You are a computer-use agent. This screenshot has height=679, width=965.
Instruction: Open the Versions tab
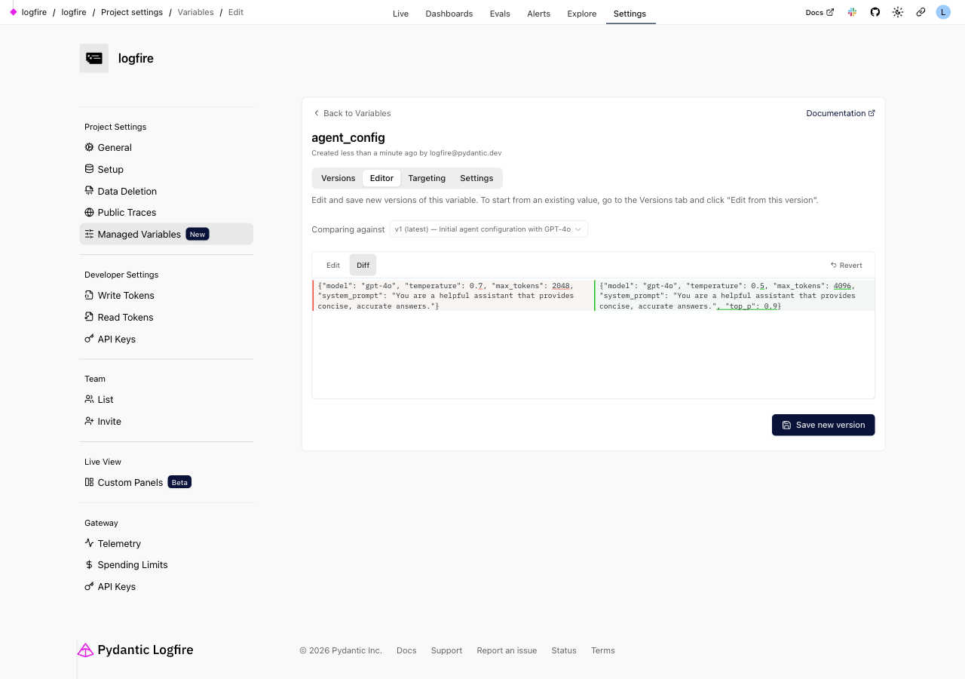tap(338, 178)
